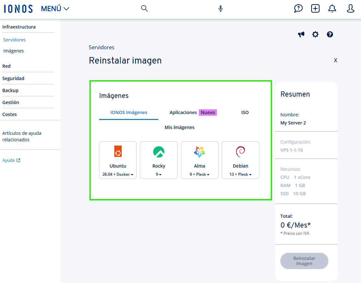This screenshot has width=361, height=283.
Task: Click the 10 GB SSD value
Action: coord(299,194)
